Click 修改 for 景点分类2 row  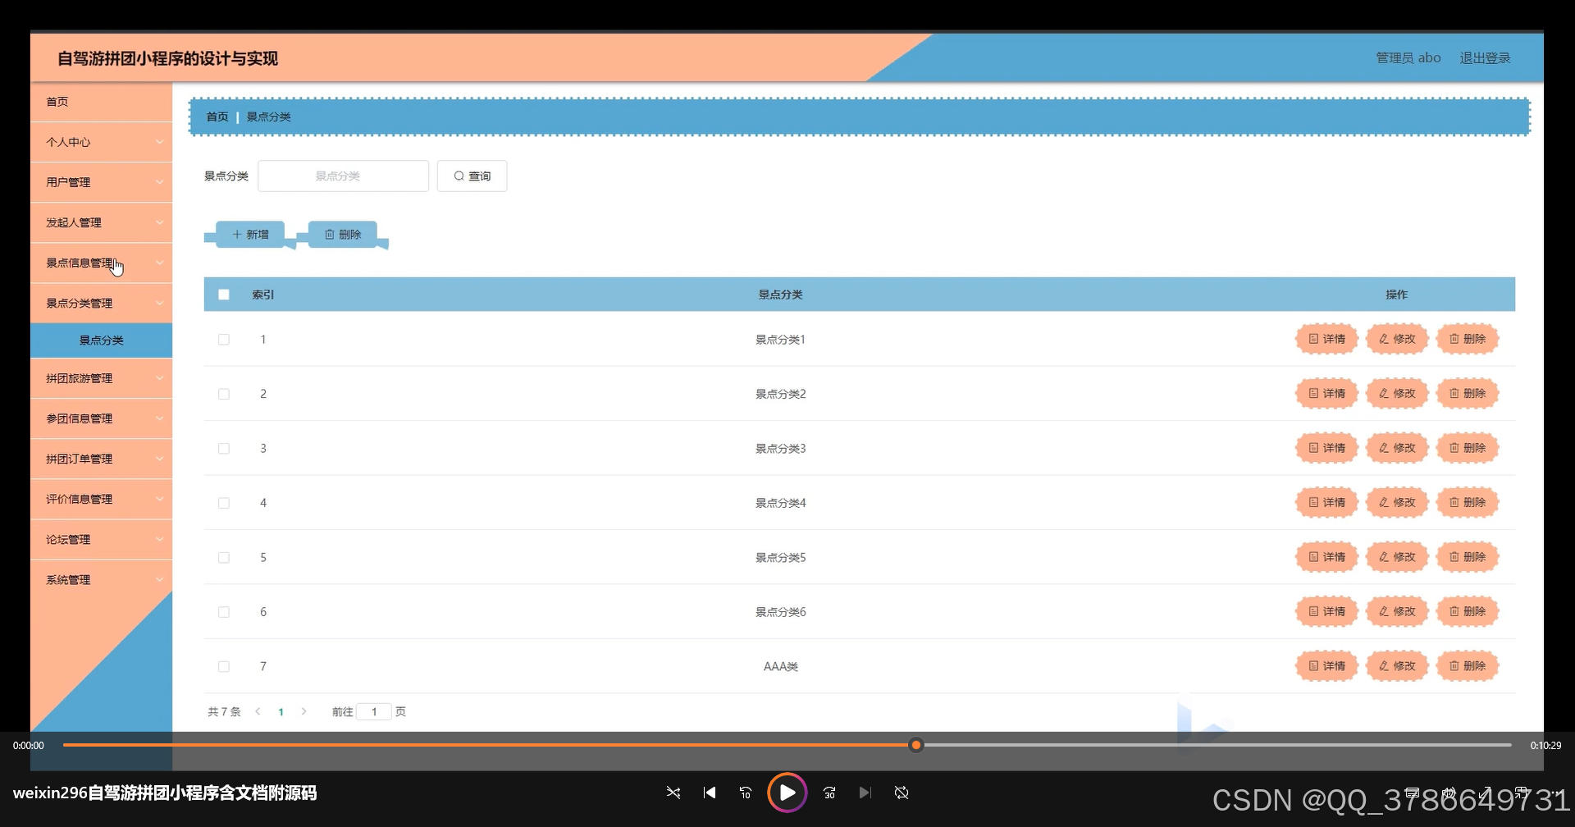(x=1397, y=394)
